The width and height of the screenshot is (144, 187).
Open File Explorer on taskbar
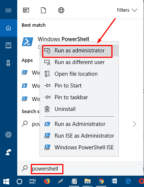(x=88, y=181)
